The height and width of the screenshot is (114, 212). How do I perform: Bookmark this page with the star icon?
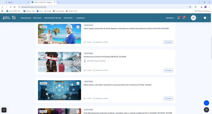pyautogui.click(x=190, y=7)
